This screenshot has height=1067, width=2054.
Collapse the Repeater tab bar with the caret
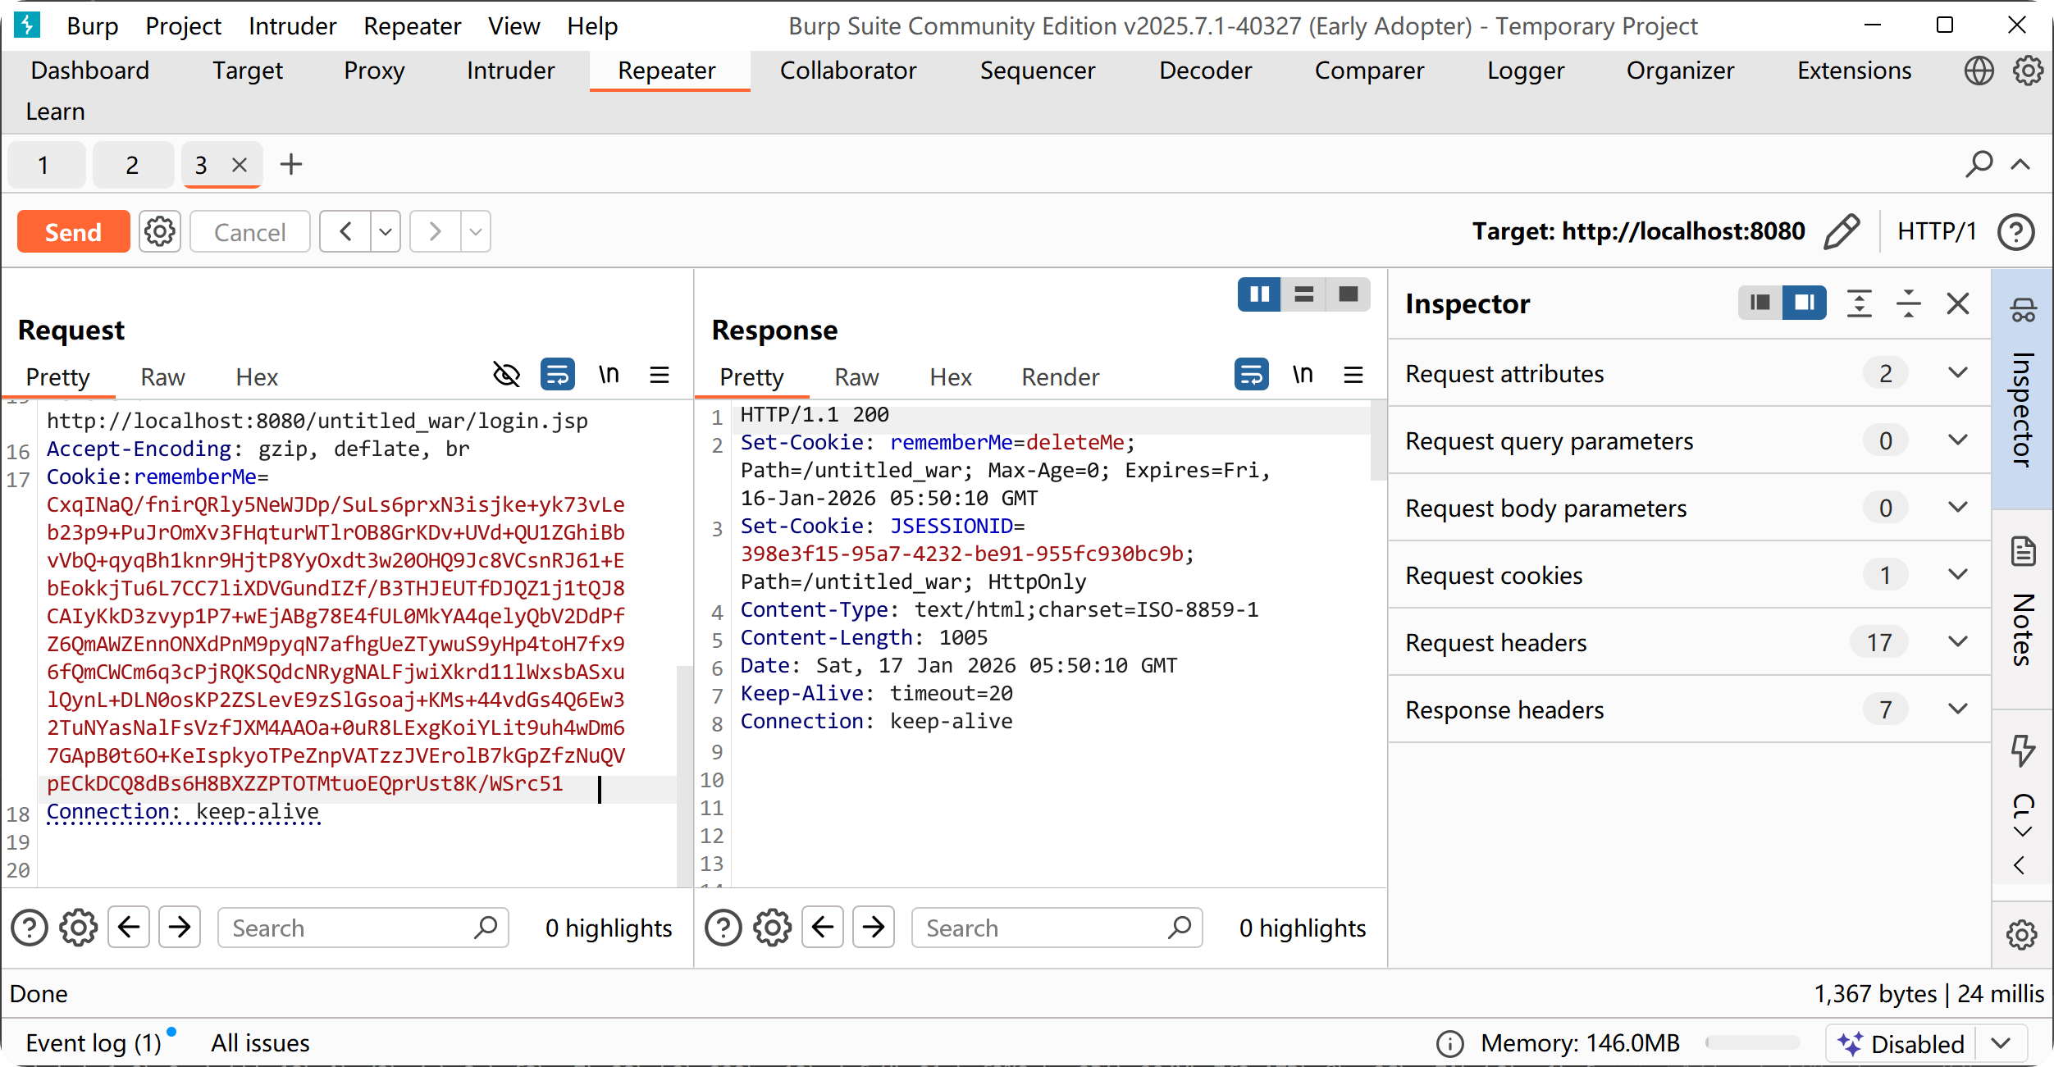coord(2020,164)
